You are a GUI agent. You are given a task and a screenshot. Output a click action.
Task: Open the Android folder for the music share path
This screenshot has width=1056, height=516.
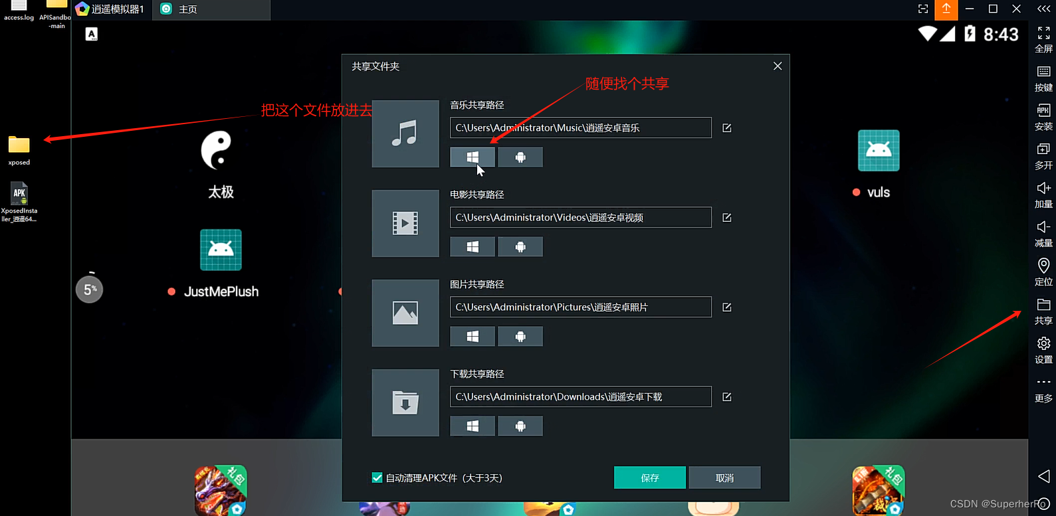520,157
